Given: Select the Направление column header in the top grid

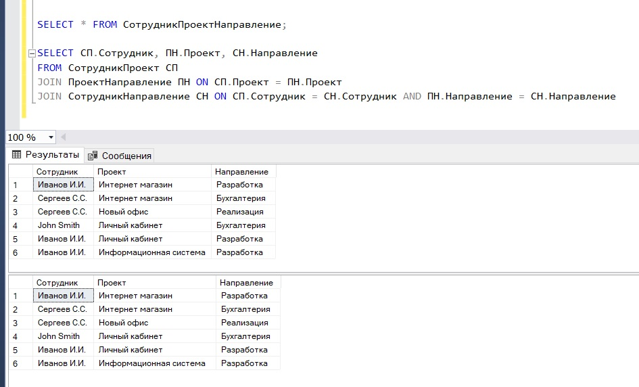Looking at the screenshot, I should [x=242, y=172].
